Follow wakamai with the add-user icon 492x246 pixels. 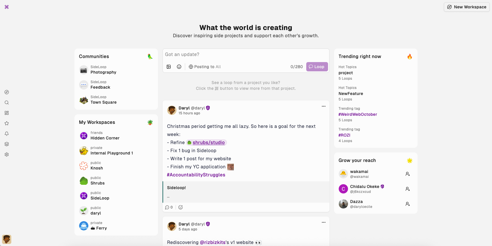[407, 174]
